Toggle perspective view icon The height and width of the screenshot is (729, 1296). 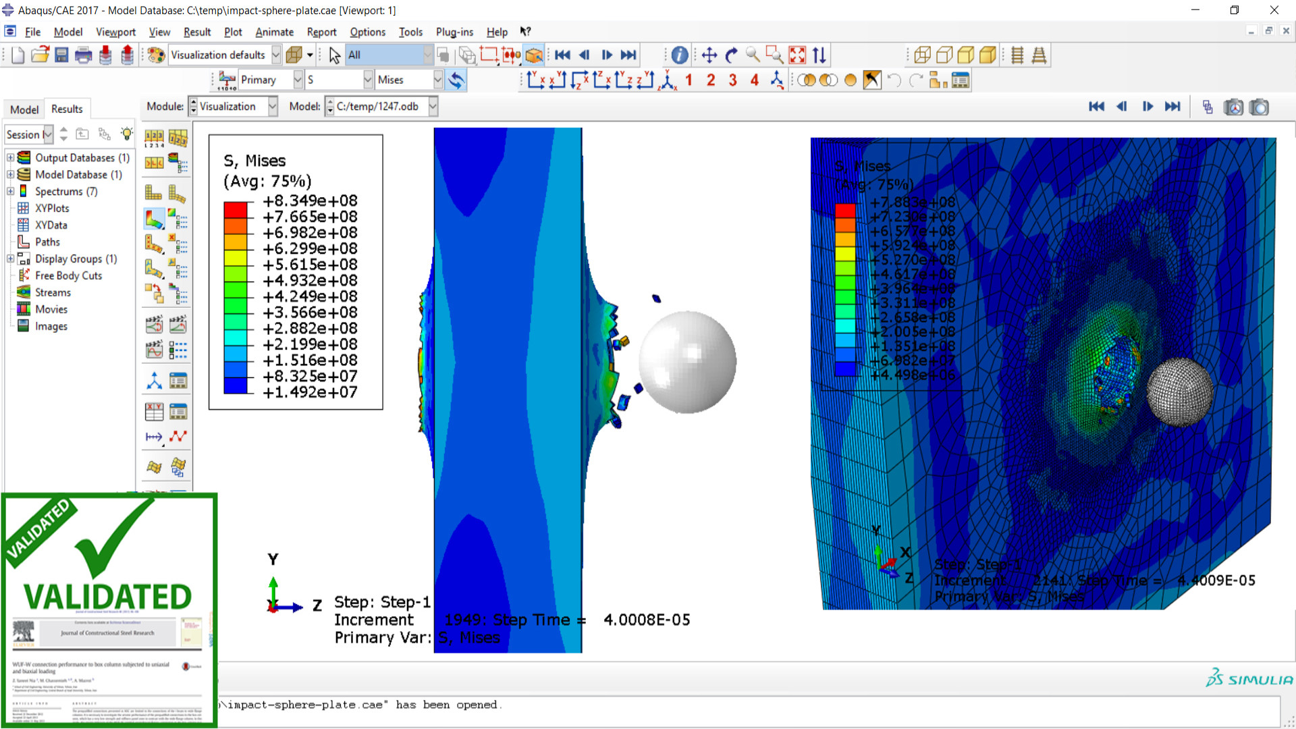1039,55
